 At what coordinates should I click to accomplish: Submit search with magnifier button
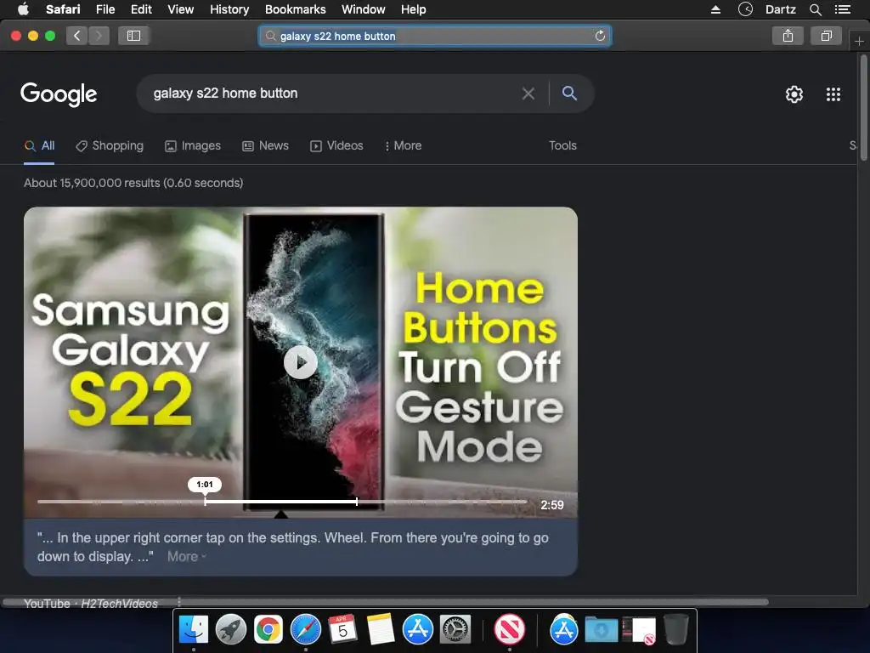(569, 93)
